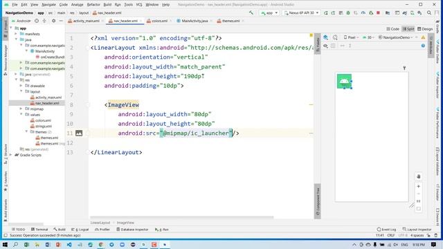Open the Refactor menu
The width and height of the screenshot is (443, 249).
93,5
